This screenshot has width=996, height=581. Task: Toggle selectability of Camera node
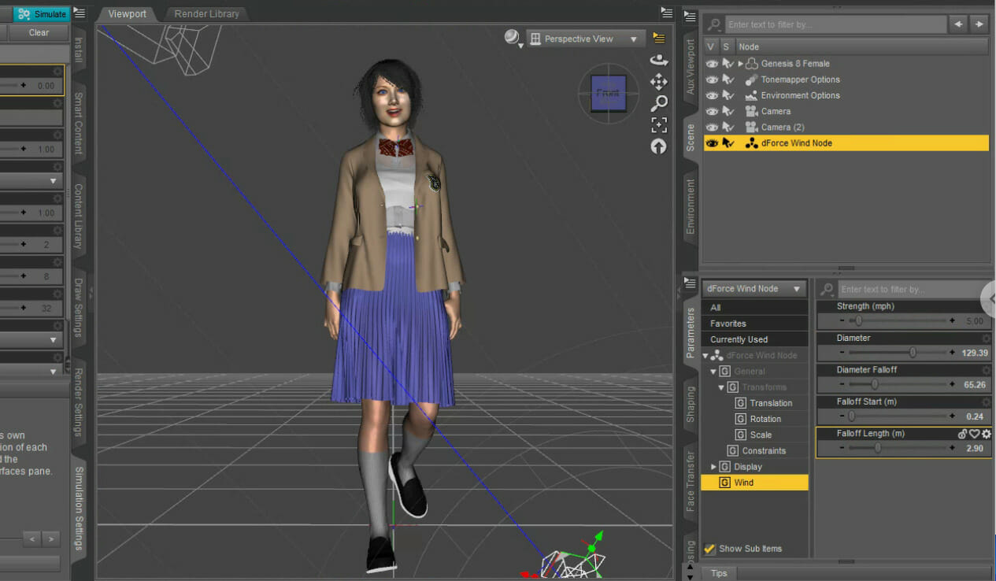coord(728,111)
